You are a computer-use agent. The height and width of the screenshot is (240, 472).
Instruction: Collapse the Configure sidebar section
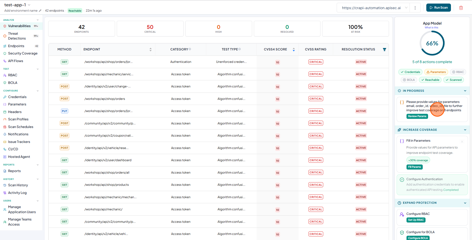point(38,91)
